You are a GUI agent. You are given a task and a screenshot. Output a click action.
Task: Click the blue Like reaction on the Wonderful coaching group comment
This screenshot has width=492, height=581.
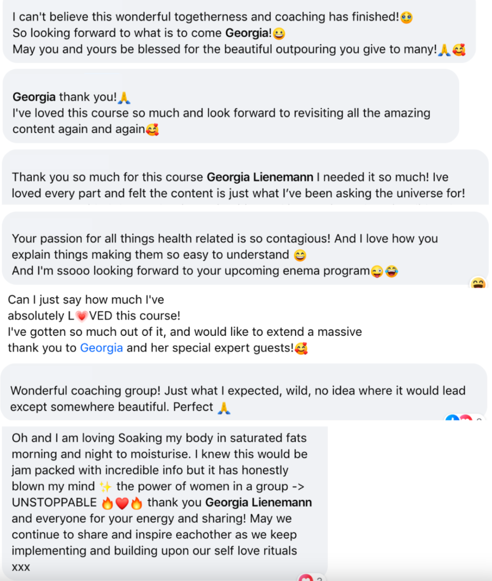tap(452, 419)
